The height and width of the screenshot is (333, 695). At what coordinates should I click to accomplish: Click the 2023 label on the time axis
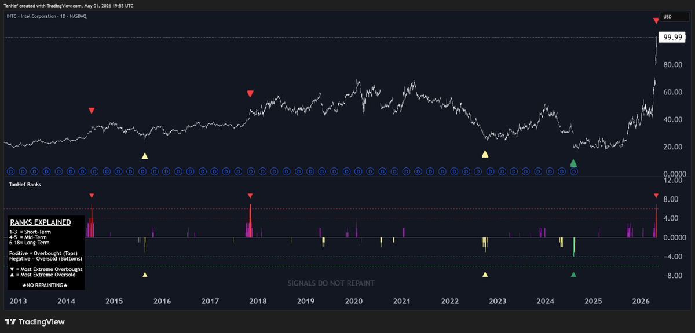pyautogui.click(x=498, y=301)
